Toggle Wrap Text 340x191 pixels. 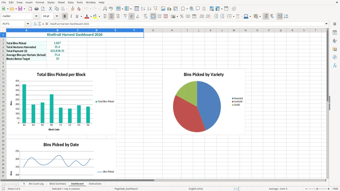pyautogui.click(x=146, y=16)
